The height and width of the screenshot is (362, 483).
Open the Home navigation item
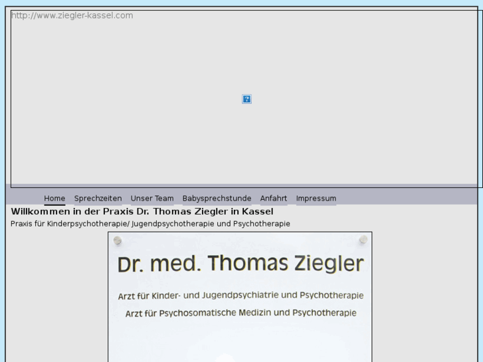click(x=54, y=199)
